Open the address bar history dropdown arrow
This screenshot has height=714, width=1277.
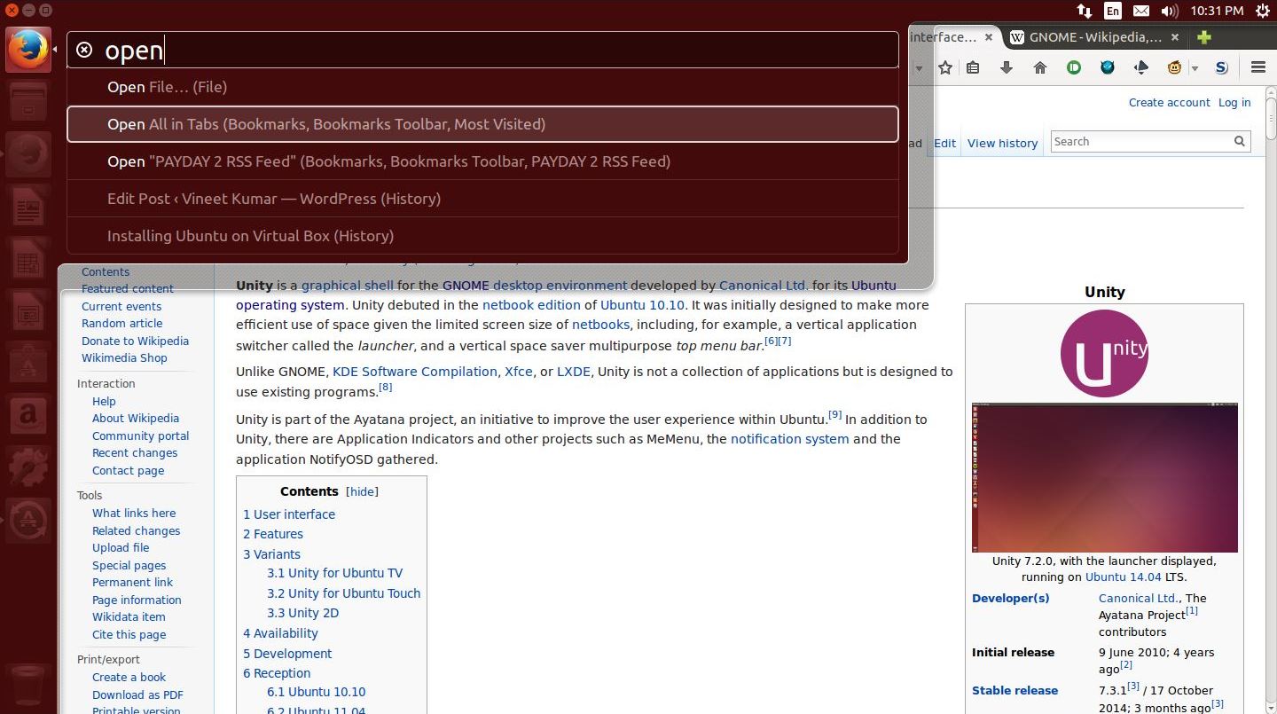click(x=920, y=68)
